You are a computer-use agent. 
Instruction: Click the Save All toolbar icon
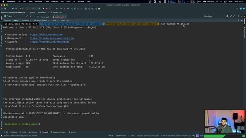click(5, 8)
